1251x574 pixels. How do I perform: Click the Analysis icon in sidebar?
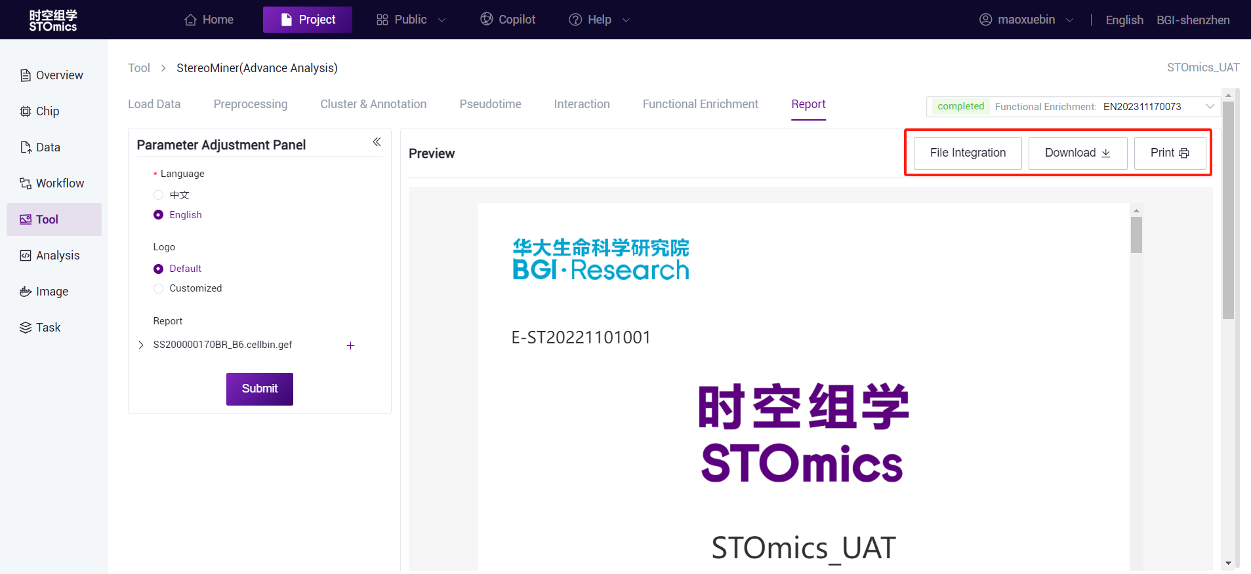[26, 256]
